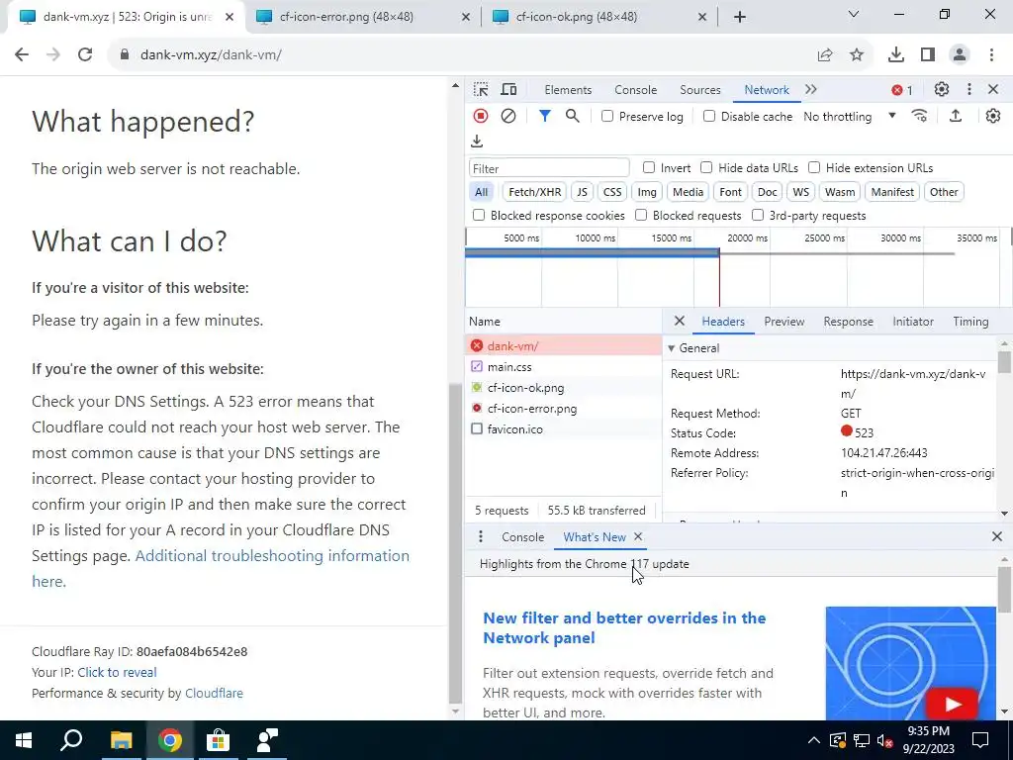The width and height of the screenshot is (1013, 760).
Task: Import HAR file upload icon
Action: pos(956,116)
